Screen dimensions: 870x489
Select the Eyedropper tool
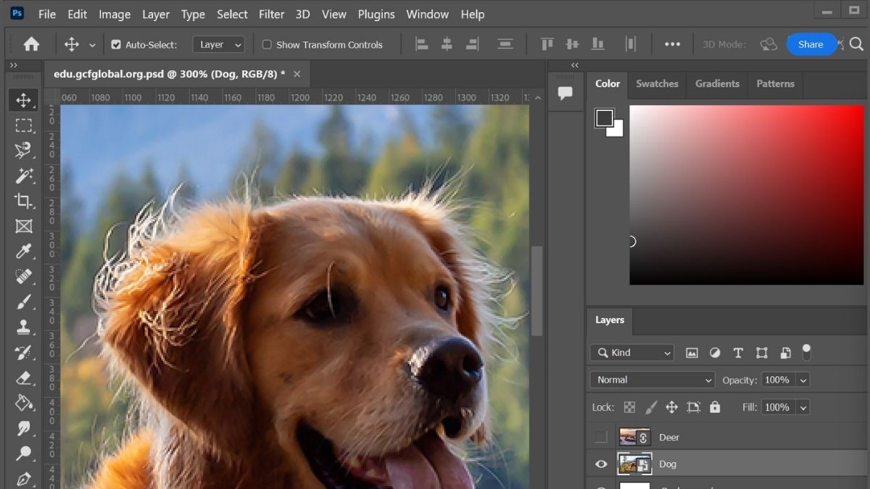[x=23, y=251]
